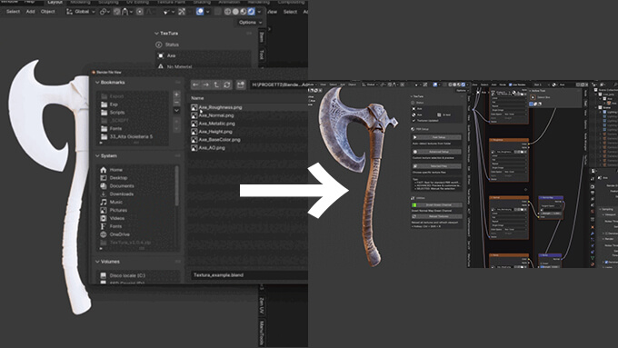Image resolution: width=618 pixels, height=348 pixels.
Task: Open the Tool sidebar tab
Action: click(x=262, y=55)
